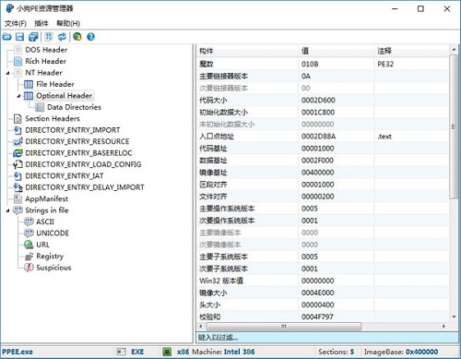The width and height of the screenshot is (461, 359).
Task: Select the 入口点地址 value 0002D88A
Action: pyautogui.click(x=318, y=137)
